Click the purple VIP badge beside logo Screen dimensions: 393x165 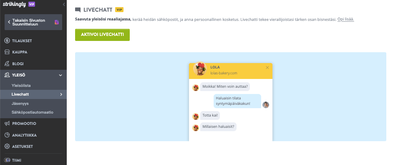pos(32,4)
